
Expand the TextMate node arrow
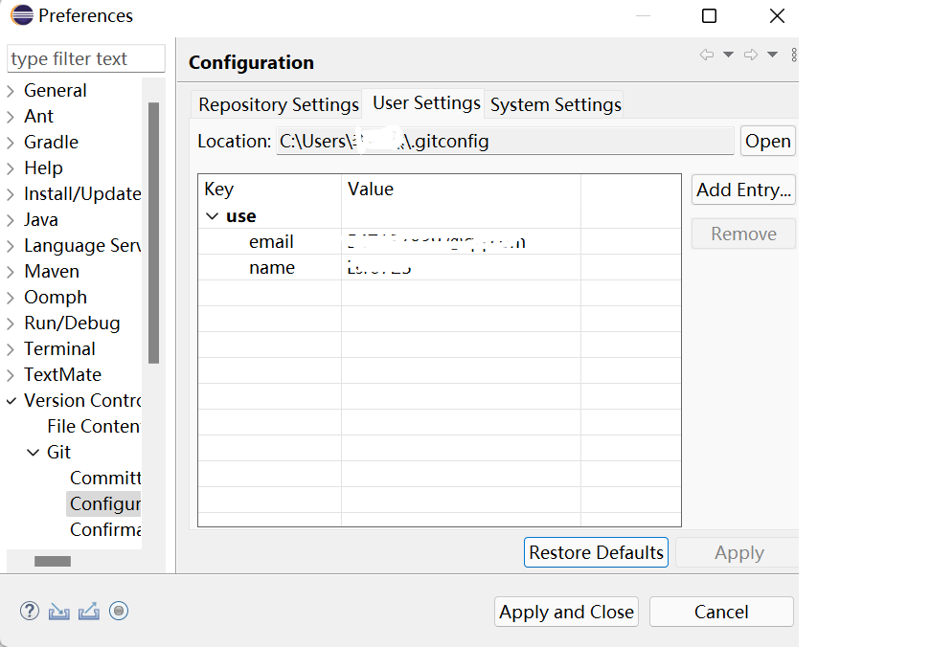pyautogui.click(x=11, y=375)
